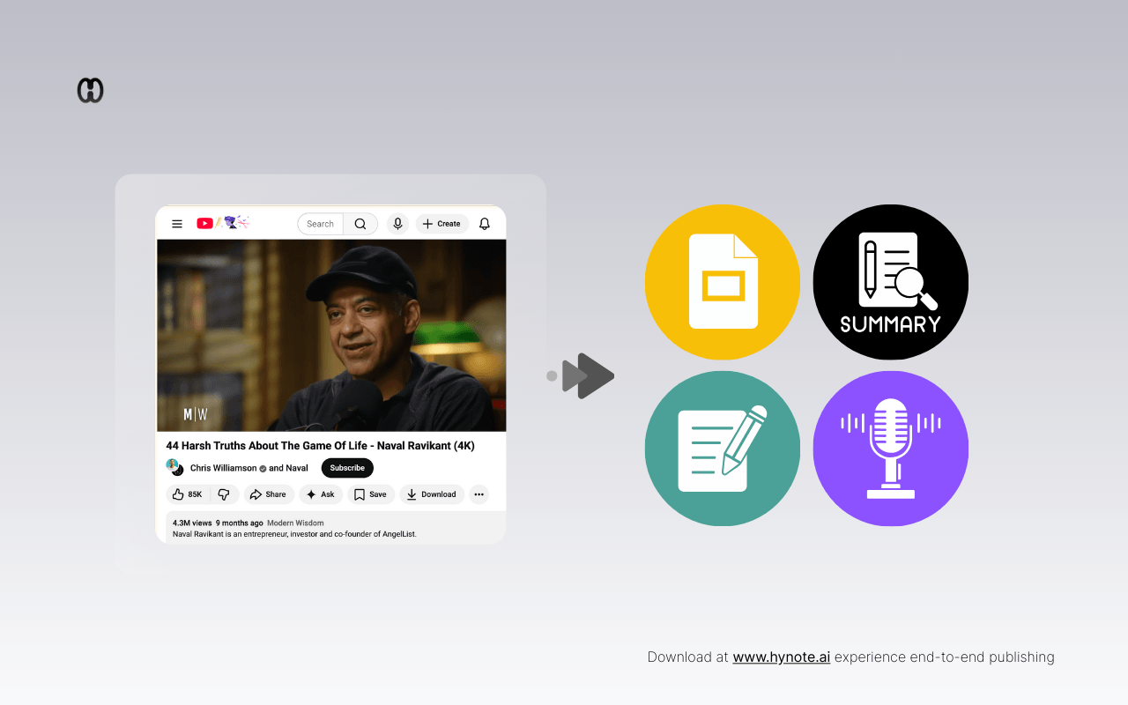The image size is (1128, 705).
Task: Open the notifications bell
Action: point(484,223)
